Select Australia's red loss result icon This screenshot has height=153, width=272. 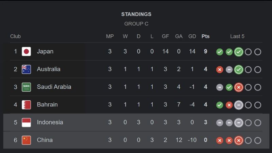click(220, 70)
